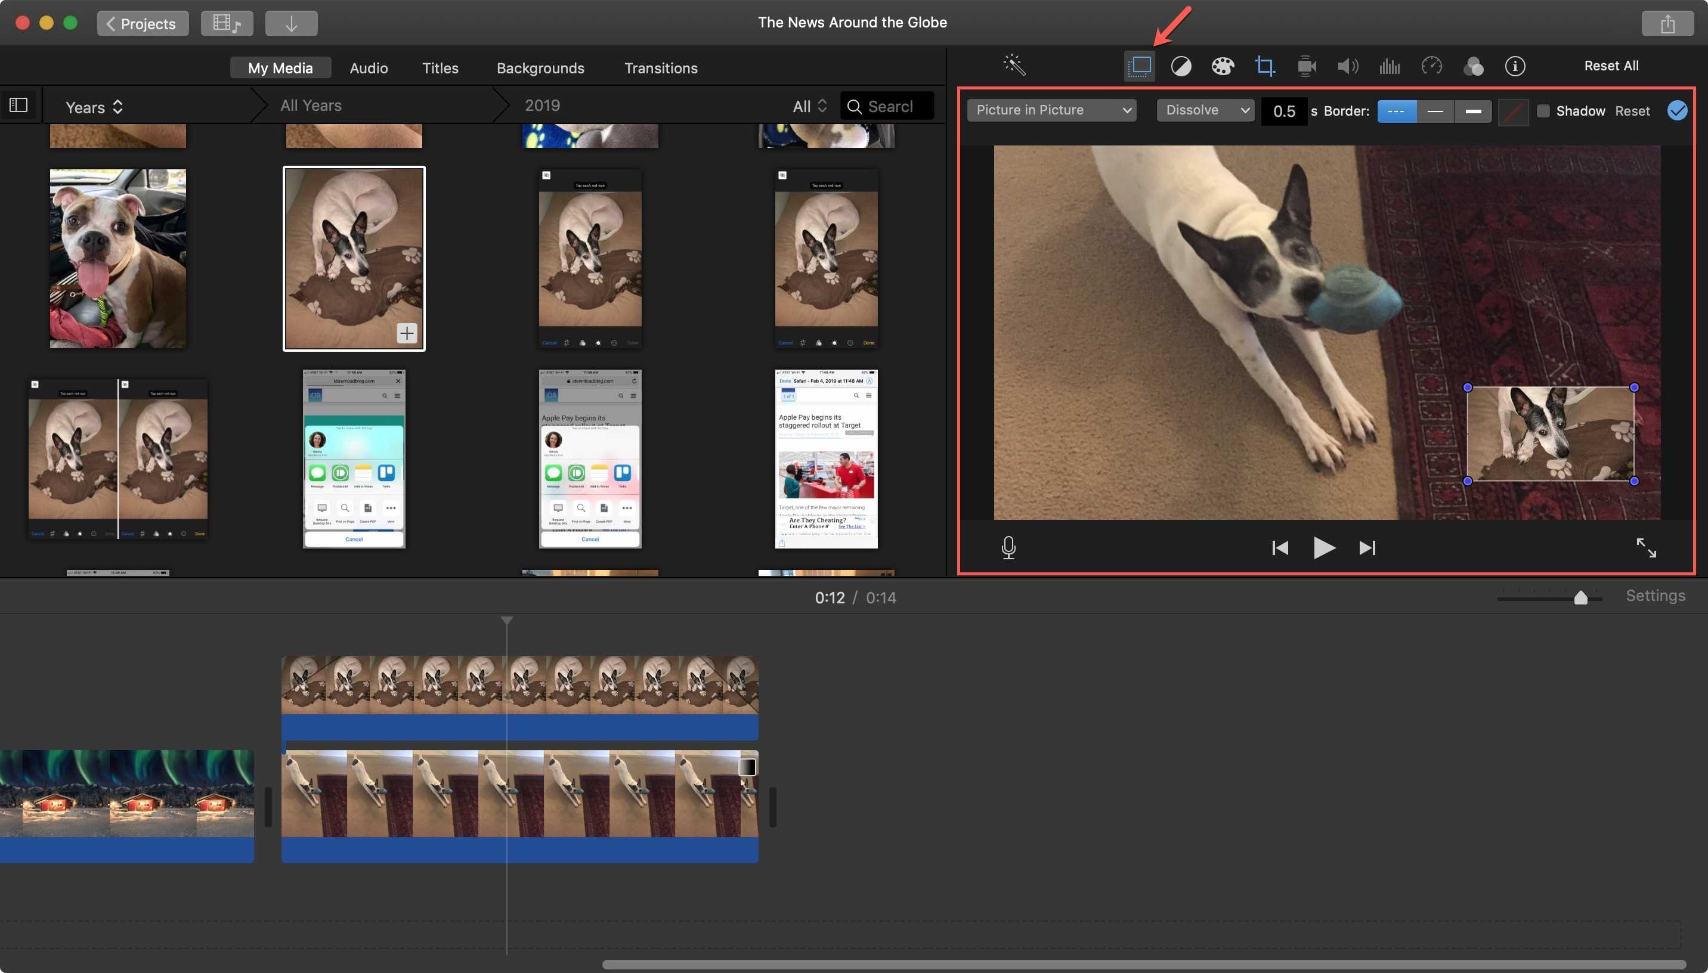Select the thick border option
The height and width of the screenshot is (973, 1708).
[x=1473, y=111]
